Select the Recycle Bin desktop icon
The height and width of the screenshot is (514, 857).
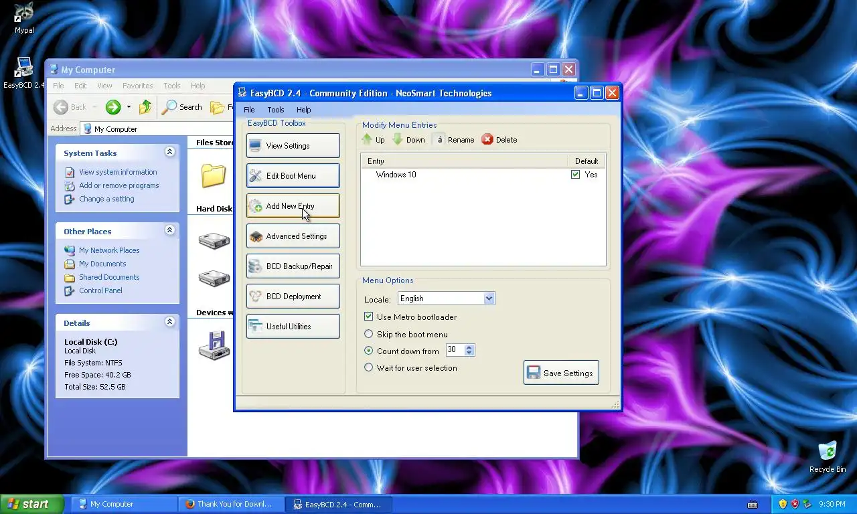click(828, 456)
